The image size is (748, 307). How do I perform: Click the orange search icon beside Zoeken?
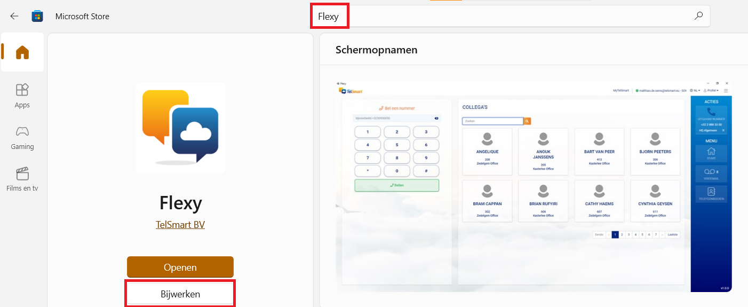[x=527, y=121]
